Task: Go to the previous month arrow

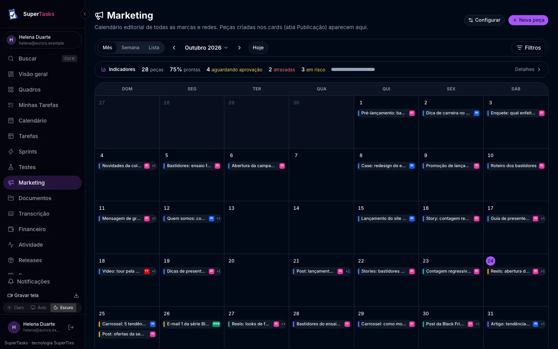Action: (174, 48)
